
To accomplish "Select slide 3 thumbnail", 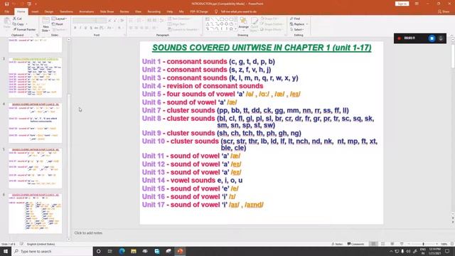I will pyautogui.click(x=35, y=78).
